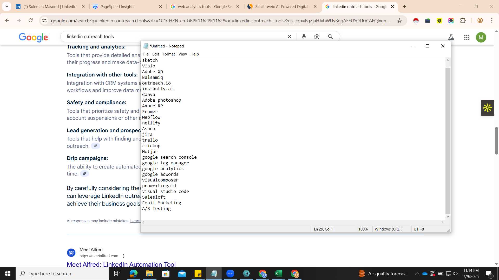Open Notepad File menu
The image size is (499, 280).
pos(146,54)
